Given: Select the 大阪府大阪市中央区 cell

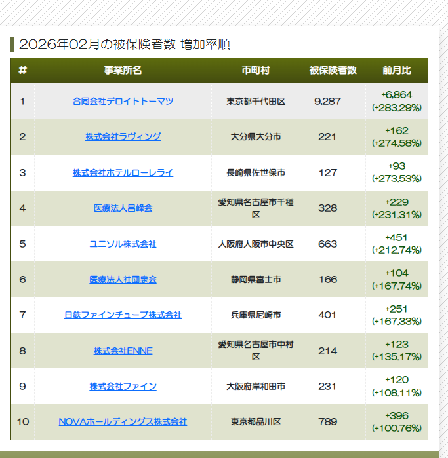Looking at the screenshot, I should [256, 244].
